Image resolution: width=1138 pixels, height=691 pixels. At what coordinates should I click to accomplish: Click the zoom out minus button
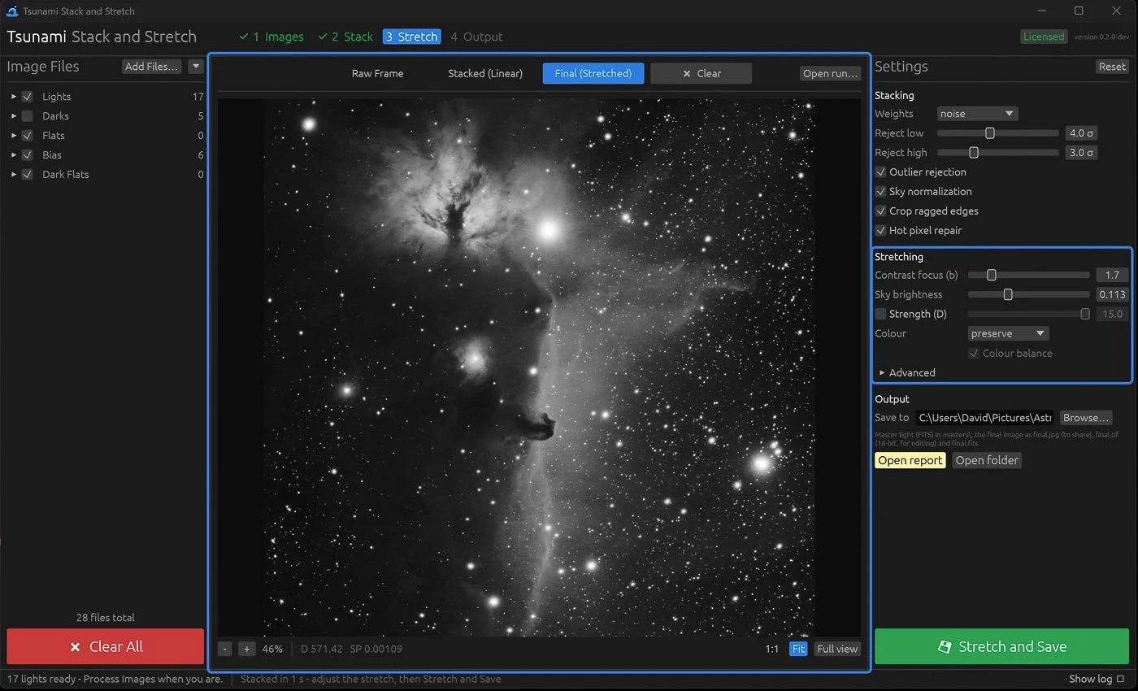(225, 649)
